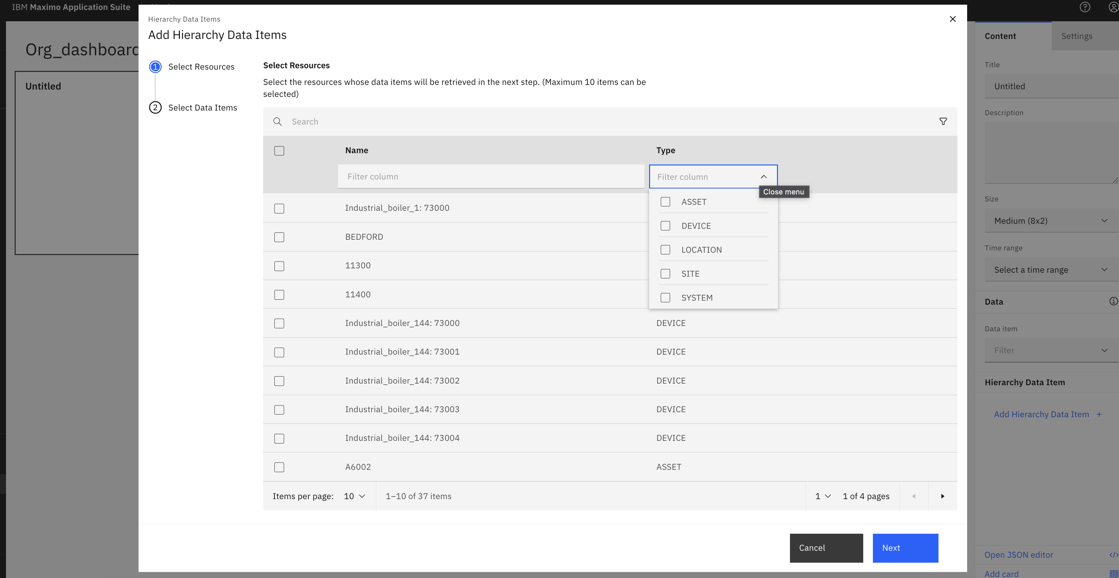Click step 1 Select Resources indicator
This screenshot has height=578, width=1119.
pyautogui.click(x=155, y=67)
